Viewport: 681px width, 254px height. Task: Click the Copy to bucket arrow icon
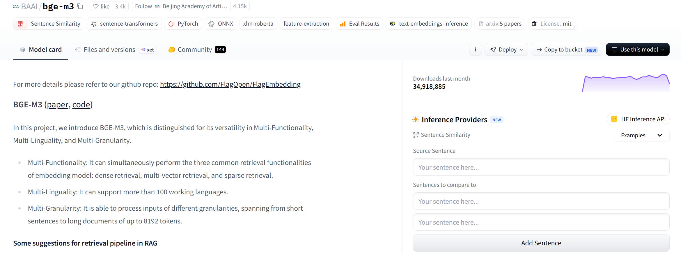tap(539, 50)
